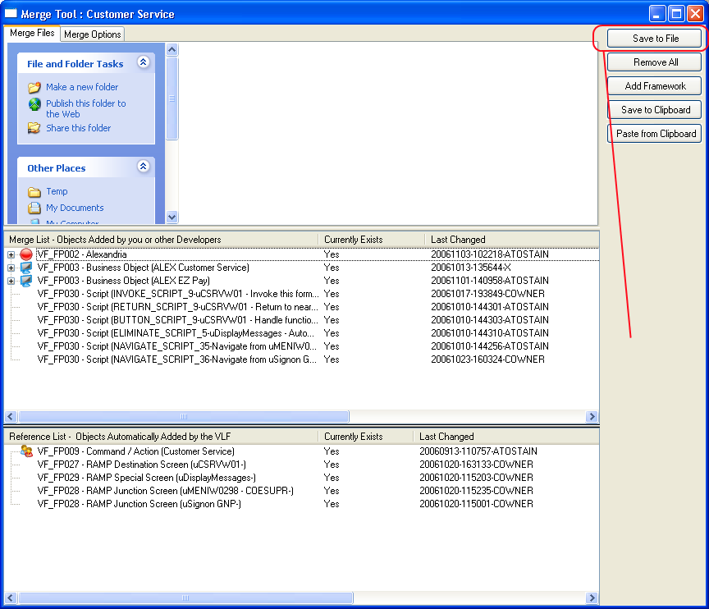Click Merge List scroll left arrow
Image resolution: width=709 pixels, height=609 pixels.
(x=11, y=416)
